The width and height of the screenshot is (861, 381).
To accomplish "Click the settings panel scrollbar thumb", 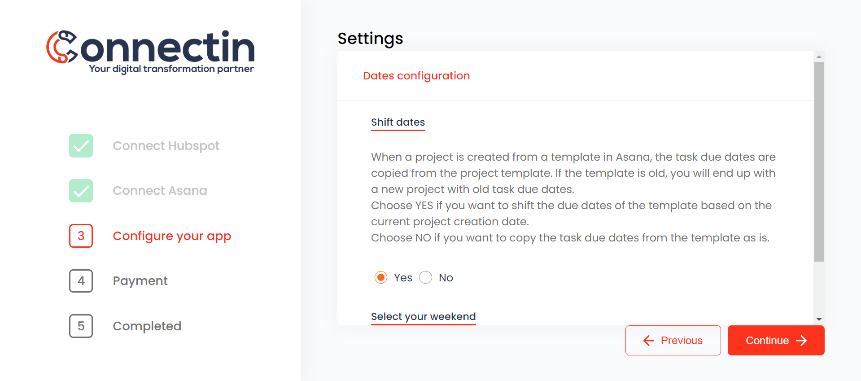I will pos(819,162).
